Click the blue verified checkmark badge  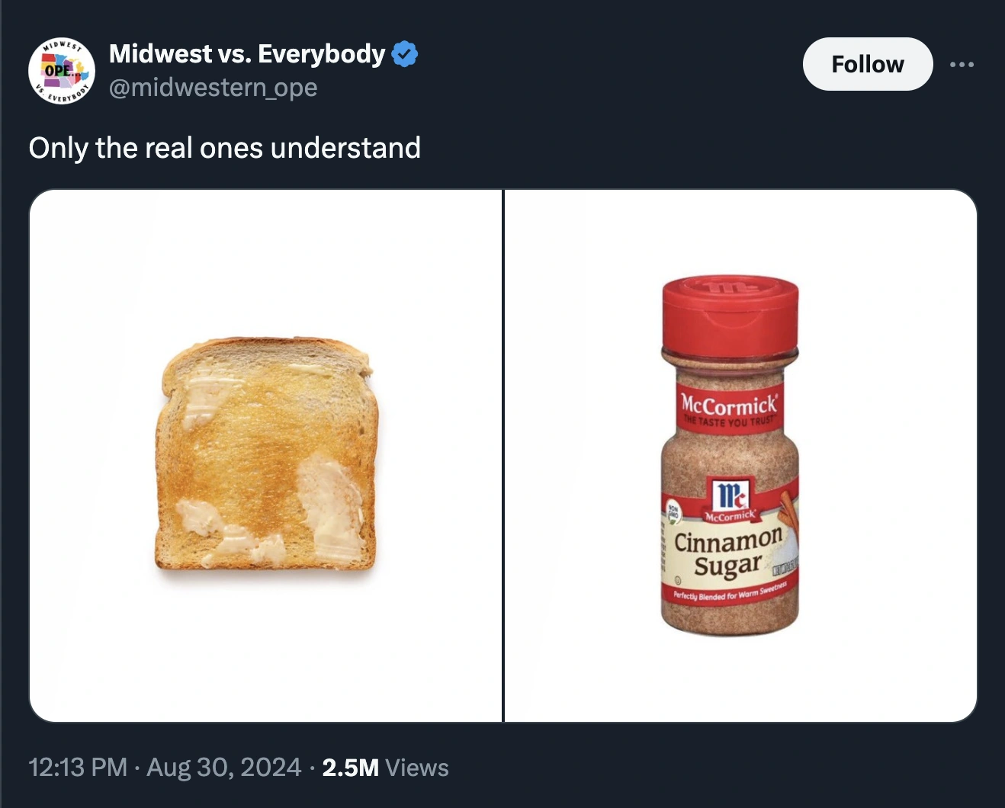[404, 54]
